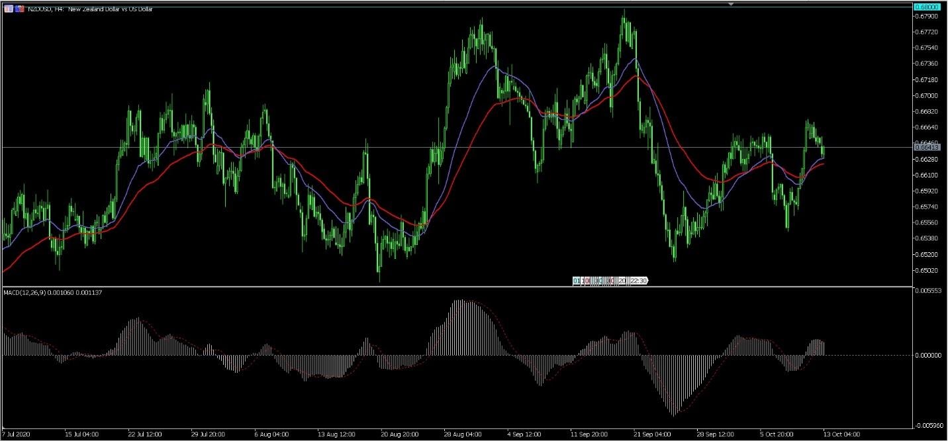
Task: Click the '01' event marker in the calendar cluster
Action: 577,281
